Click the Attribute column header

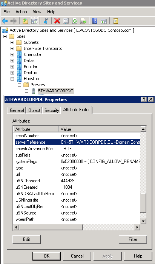click(x=36, y=129)
